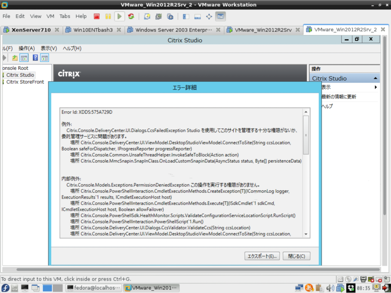Click the terminal launcher icon in taskbar
391x293 pixels.
pyautogui.click(x=25, y=288)
